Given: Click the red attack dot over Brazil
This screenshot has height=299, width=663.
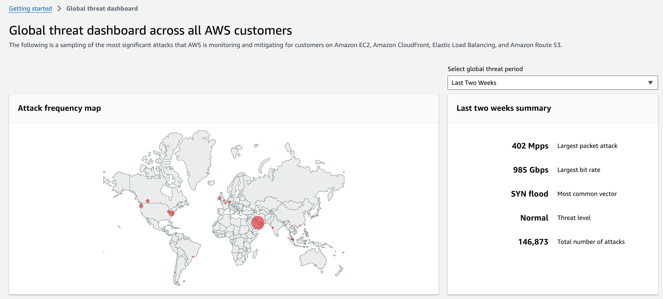Looking at the screenshot, I should 193,257.
